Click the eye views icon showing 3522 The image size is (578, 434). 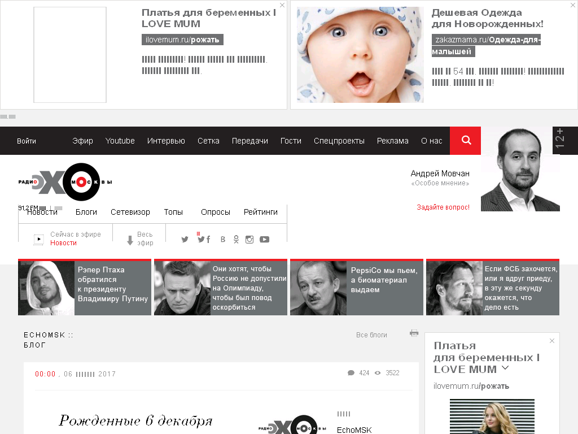tap(378, 373)
